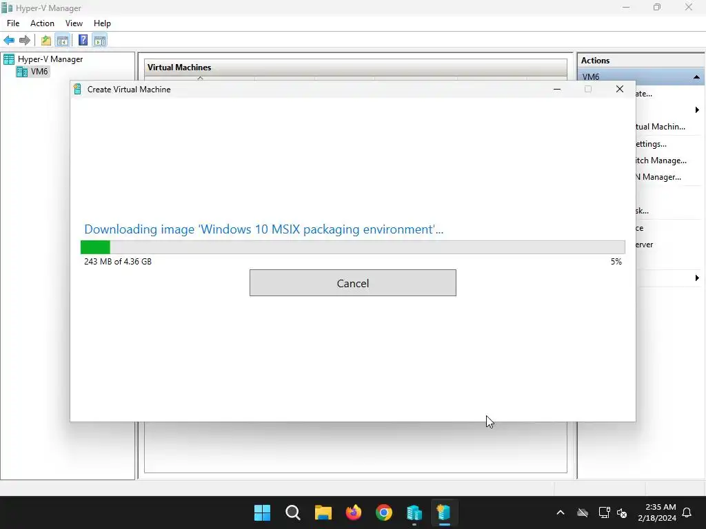Click the Virtual SAN Manager action
Image resolution: width=706 pixels, height=529 pixels.
point(658,177)
